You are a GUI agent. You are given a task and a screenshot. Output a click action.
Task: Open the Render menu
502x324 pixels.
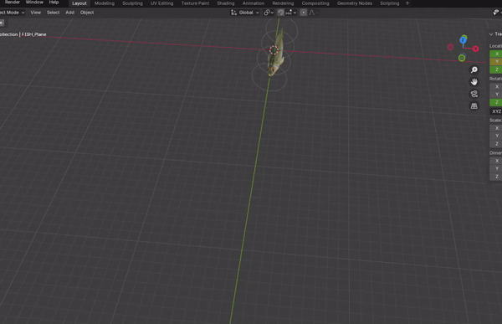tap(13, 3)
